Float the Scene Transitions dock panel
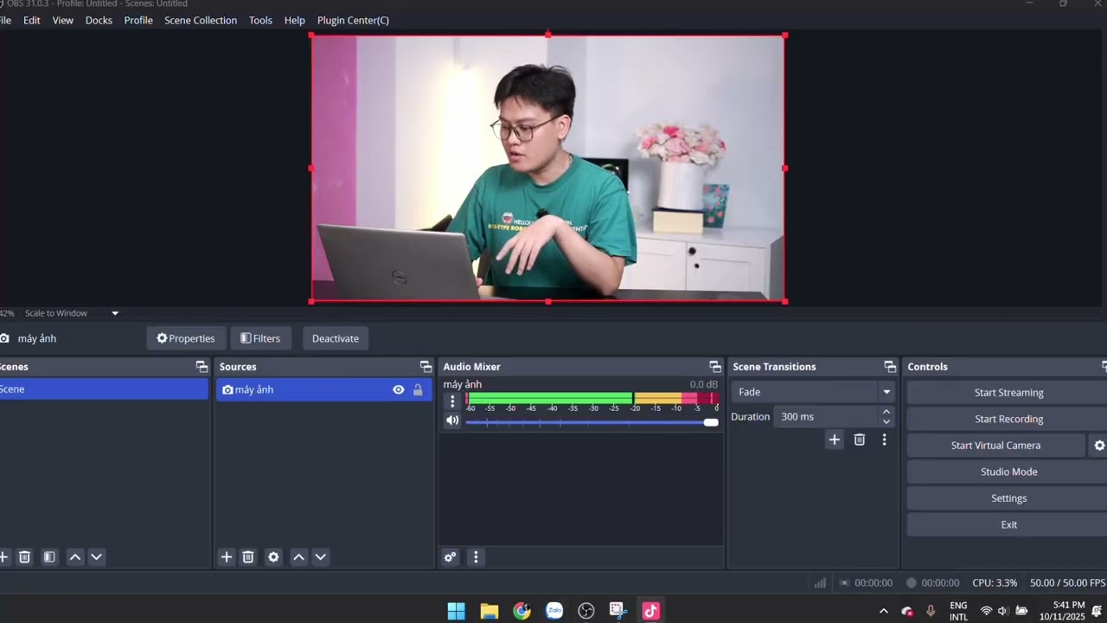This screenshot has width=1107, height=623. (890, 367)
